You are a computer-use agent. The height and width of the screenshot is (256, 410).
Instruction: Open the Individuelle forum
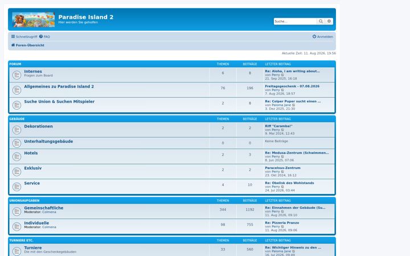tap(36, 223)
